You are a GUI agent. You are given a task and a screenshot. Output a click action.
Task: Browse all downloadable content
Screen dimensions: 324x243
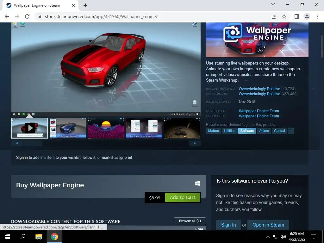[x=190, y=221]
